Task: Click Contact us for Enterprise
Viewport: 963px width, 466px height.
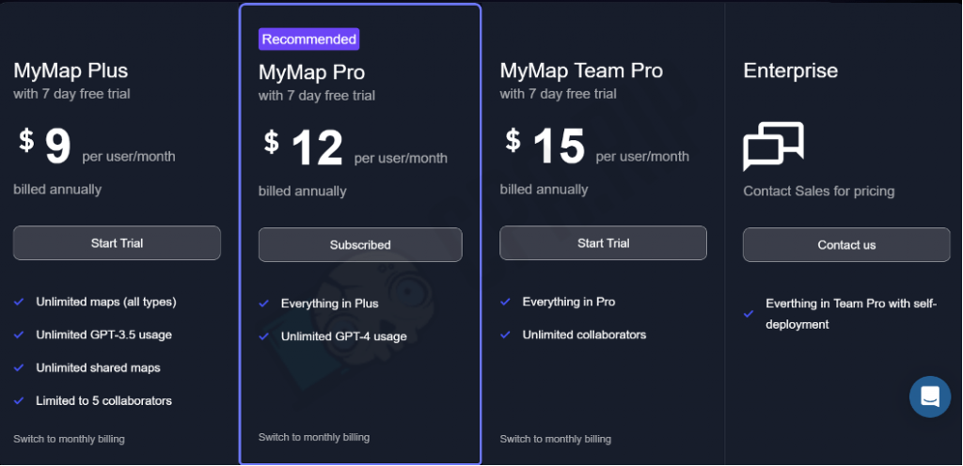Action: [x=846, y=244]
